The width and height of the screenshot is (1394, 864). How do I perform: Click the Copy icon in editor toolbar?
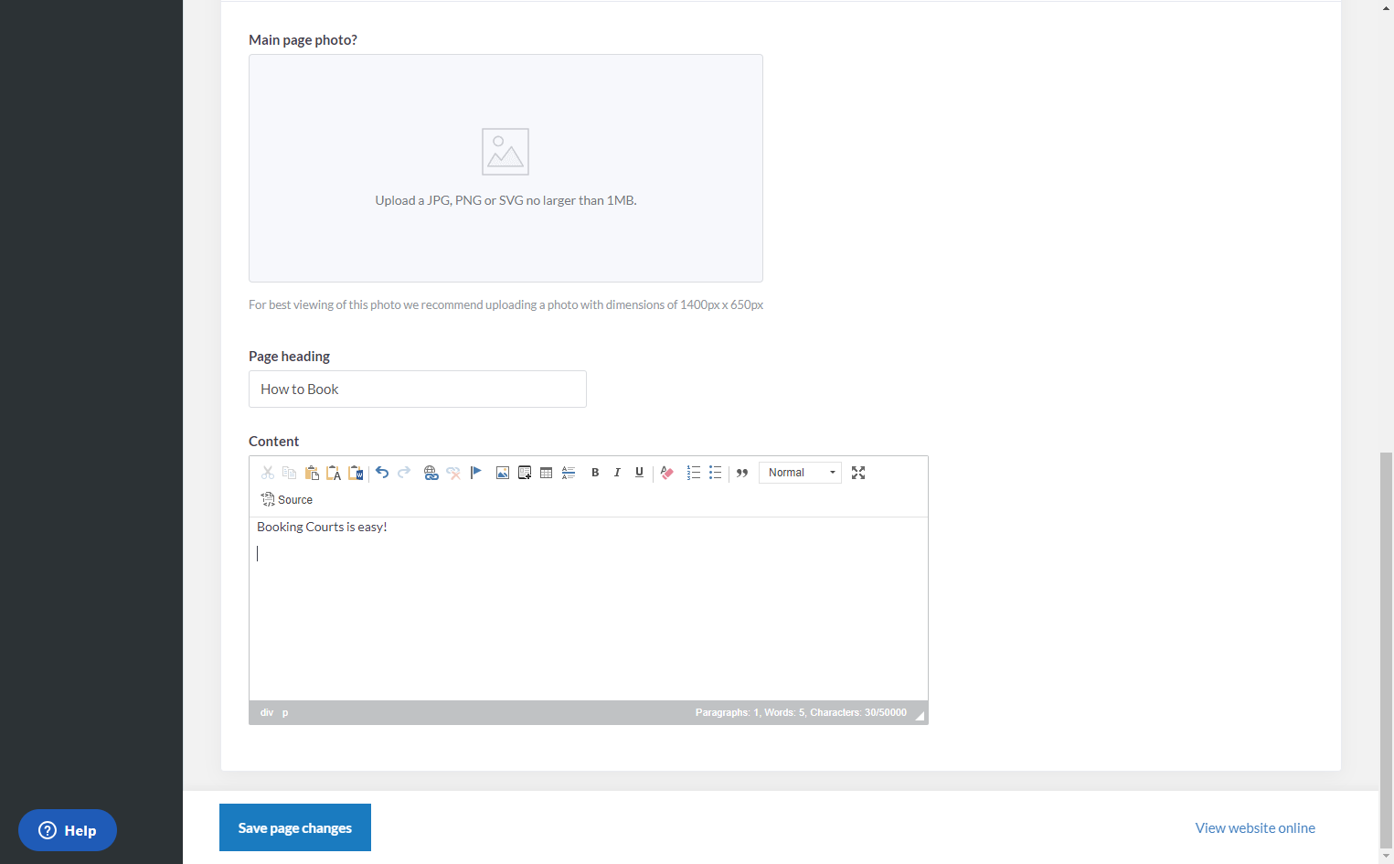(290, 473)
